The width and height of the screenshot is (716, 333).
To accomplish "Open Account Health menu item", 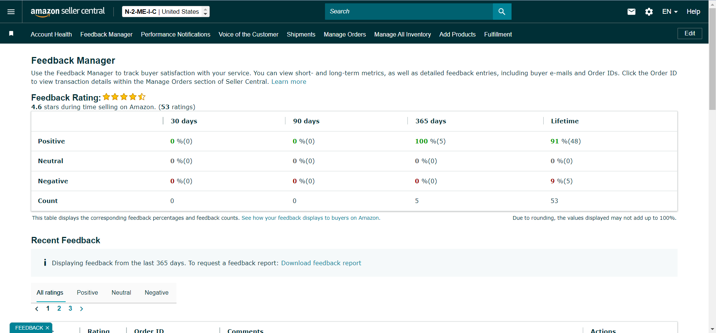I will click(51, 34).
